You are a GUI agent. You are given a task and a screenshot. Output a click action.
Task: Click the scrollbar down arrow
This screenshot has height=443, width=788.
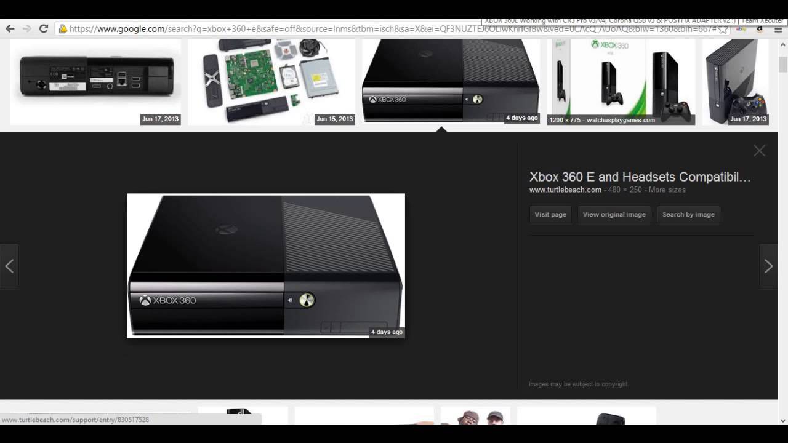tap(782, 420)
